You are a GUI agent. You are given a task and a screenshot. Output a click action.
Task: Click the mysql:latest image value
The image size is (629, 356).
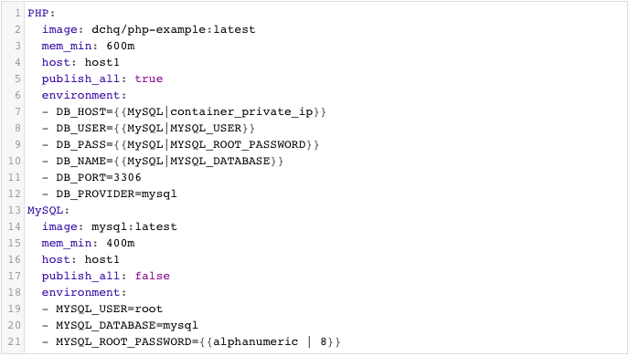[x=134, y=226]
